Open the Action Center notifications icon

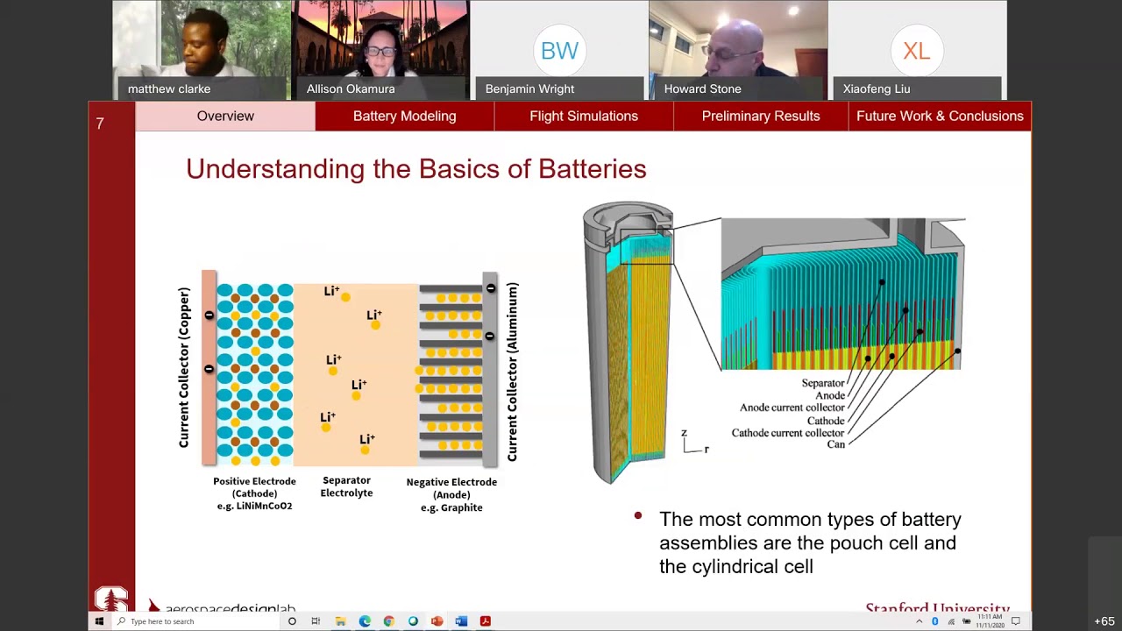(x=1016, y=621)
